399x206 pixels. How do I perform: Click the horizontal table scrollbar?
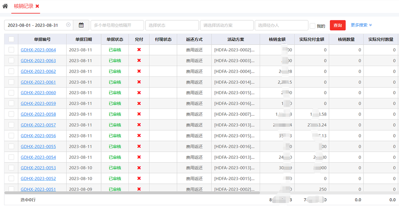(145, 193)
